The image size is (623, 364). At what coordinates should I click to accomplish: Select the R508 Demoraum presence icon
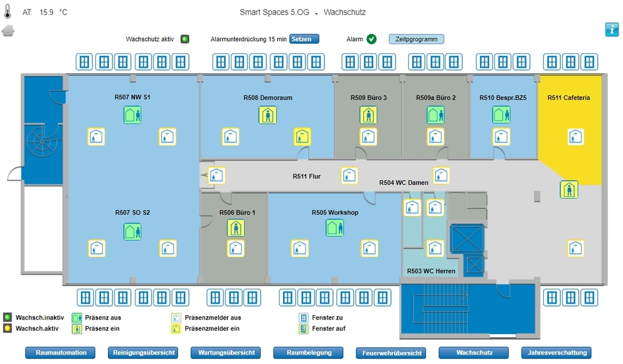point(268,115)
